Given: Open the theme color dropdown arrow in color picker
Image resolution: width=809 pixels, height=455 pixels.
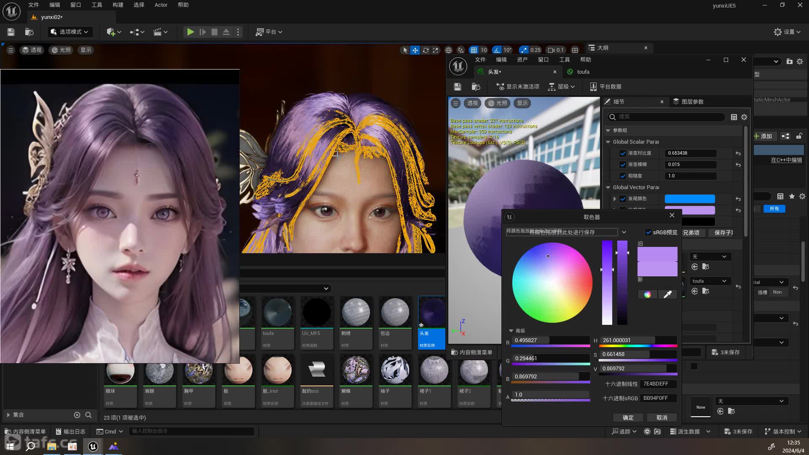Looking at the screenshot, I should (x=624, y=233).
